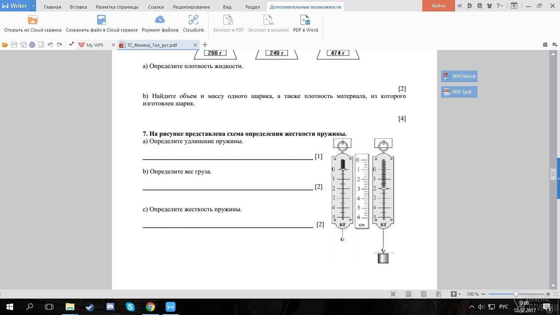Launch 'PDF в Word' converter

pos(305,20)
